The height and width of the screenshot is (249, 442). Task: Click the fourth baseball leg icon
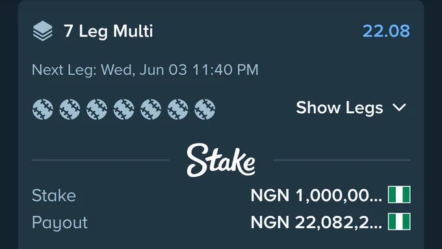click(x=123, y=109)
